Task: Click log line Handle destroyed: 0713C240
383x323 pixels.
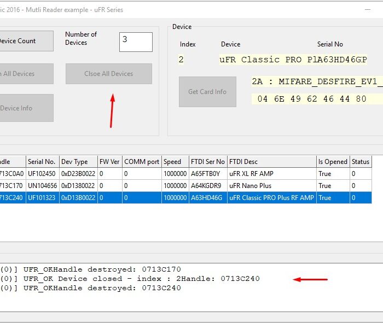Action: 90,288
